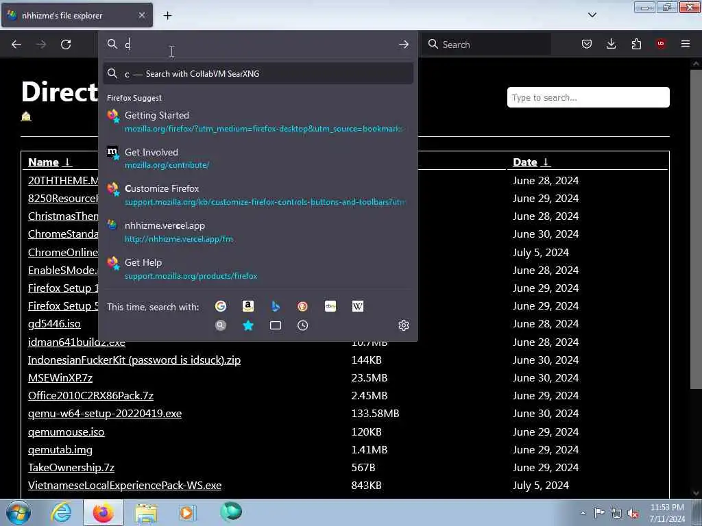Open qemumouse.iso link
The image size is (702, 526).
click(66, 432)
